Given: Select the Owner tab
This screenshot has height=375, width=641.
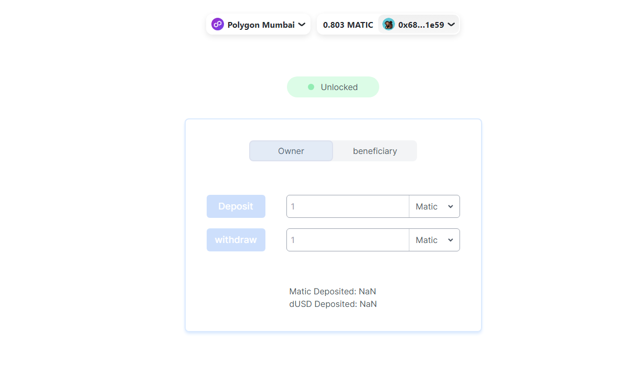Looking at the screenshot, I should pos(291,151).
